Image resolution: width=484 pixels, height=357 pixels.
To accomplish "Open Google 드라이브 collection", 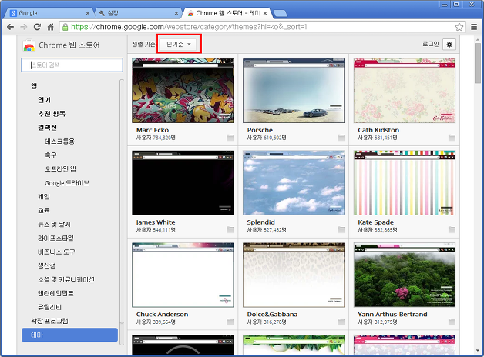I will tap(67, 183).
